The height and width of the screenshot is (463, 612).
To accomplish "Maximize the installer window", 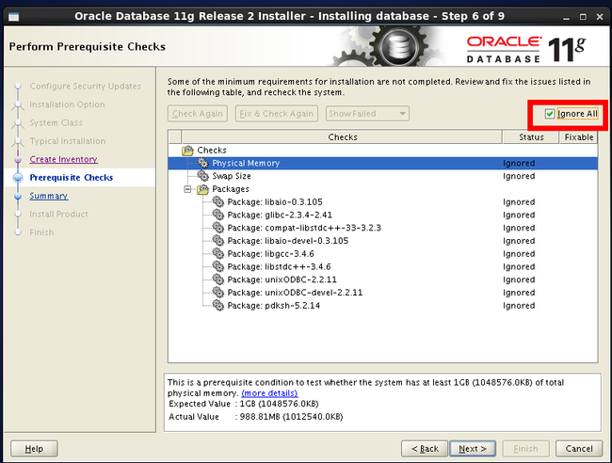I will point(583,17).
